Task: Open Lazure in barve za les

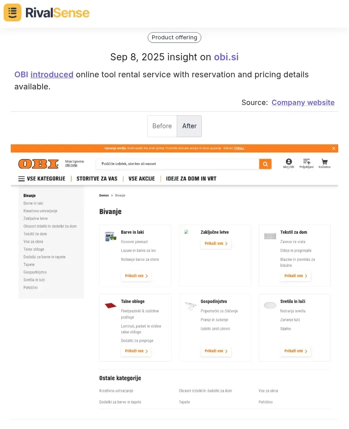Action: (138, 251)
